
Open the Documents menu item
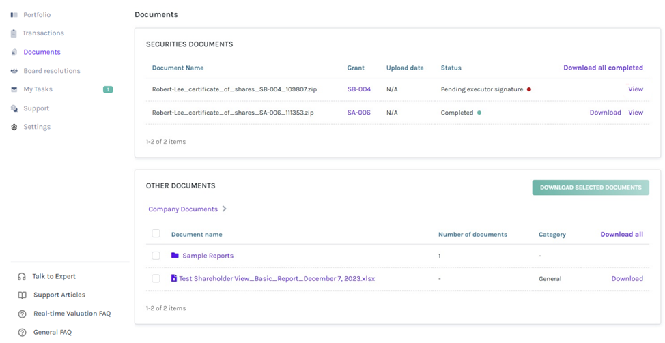42,52
